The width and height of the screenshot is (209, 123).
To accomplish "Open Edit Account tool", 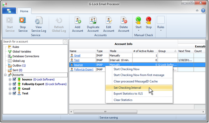I will coord(109,20).
